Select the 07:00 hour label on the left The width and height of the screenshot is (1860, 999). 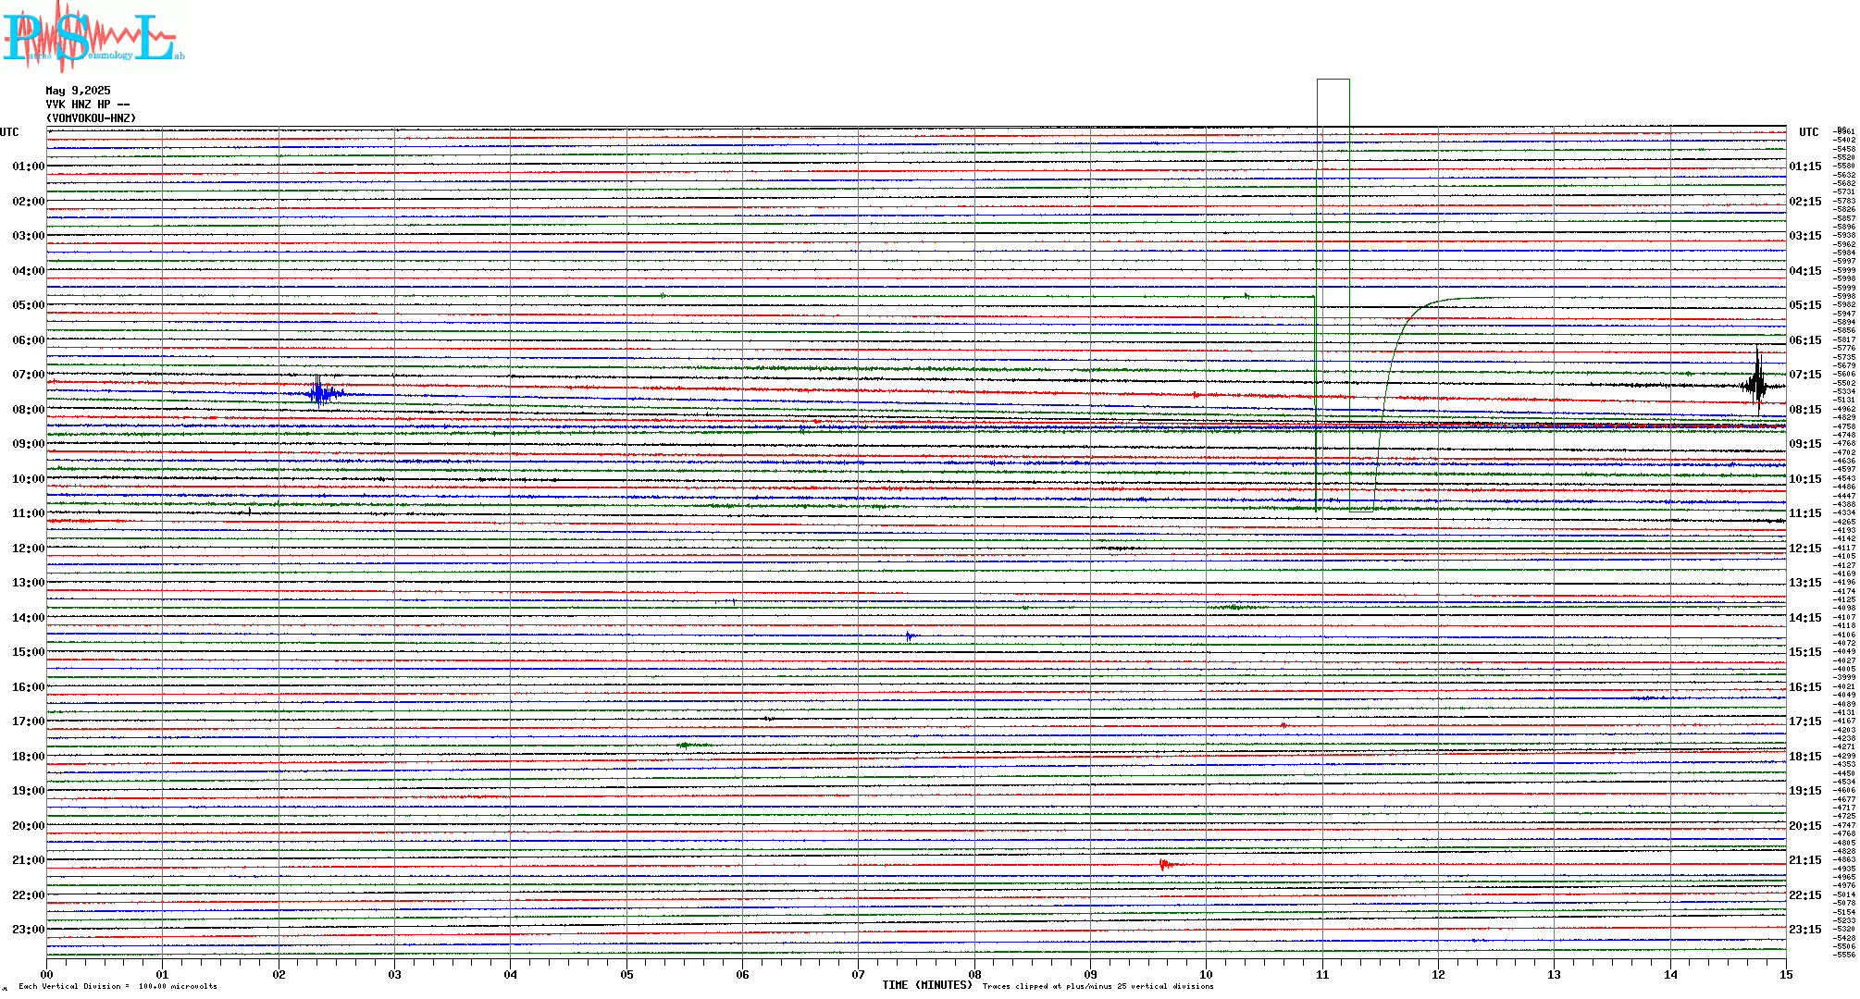28,375
